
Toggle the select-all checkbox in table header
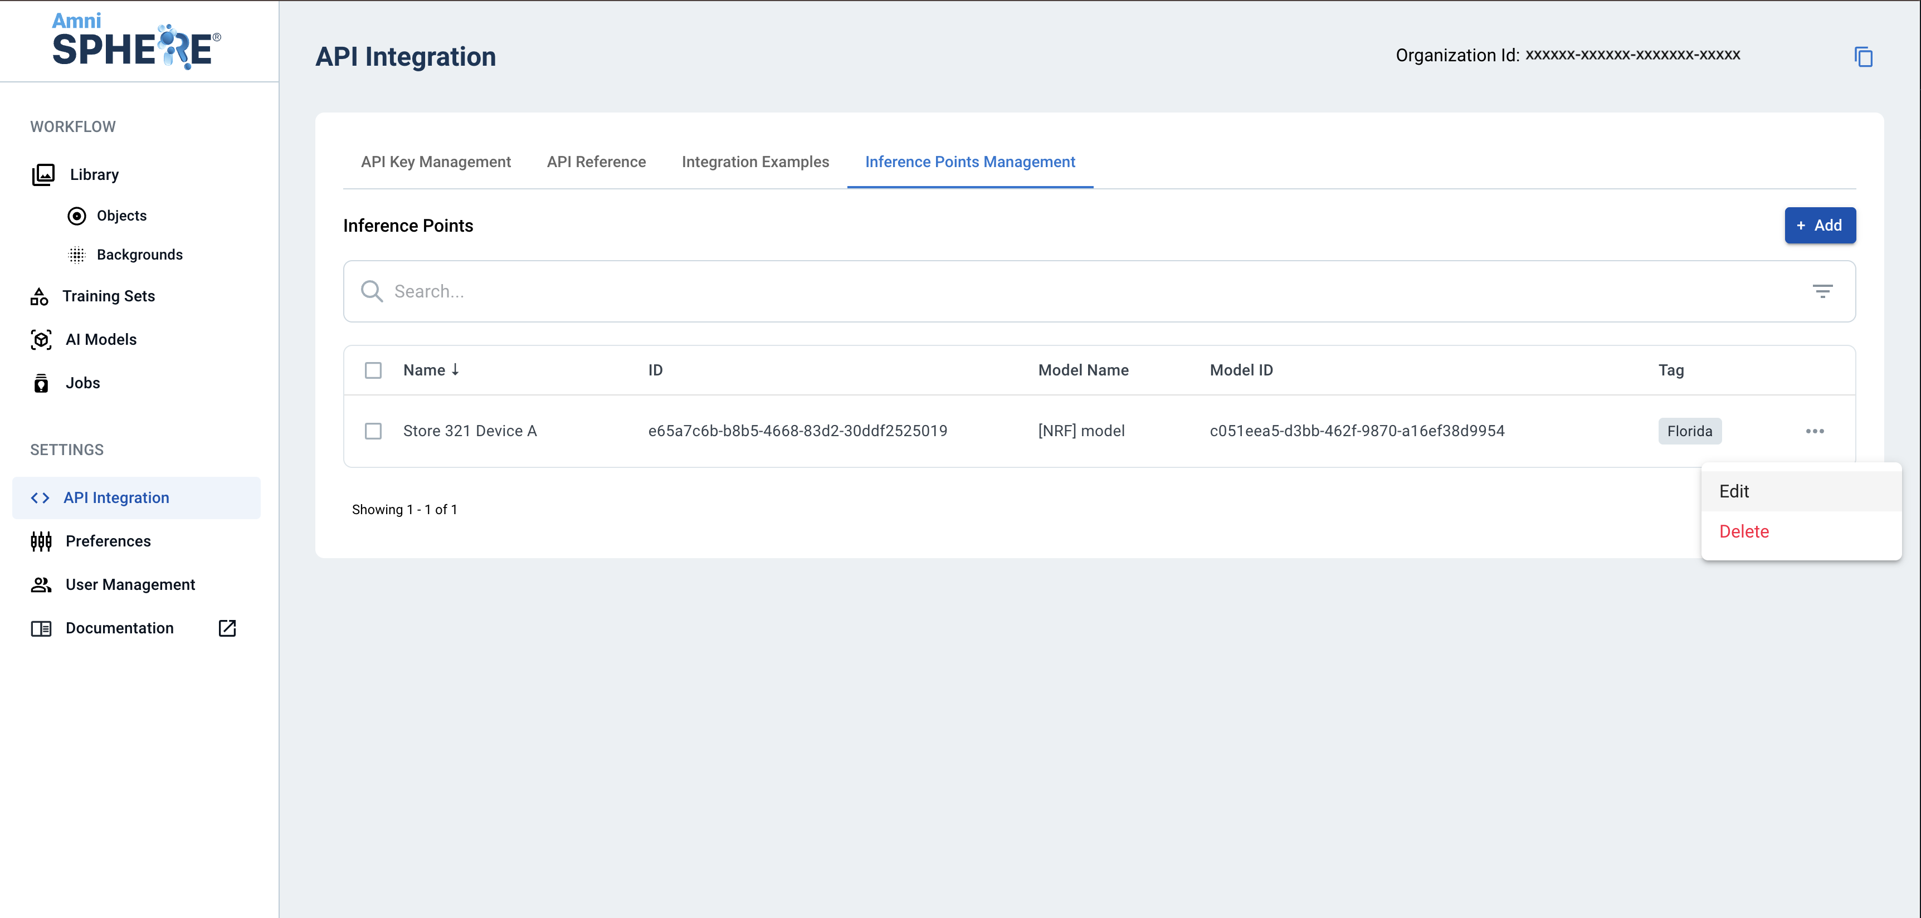[x=373, y=370]
